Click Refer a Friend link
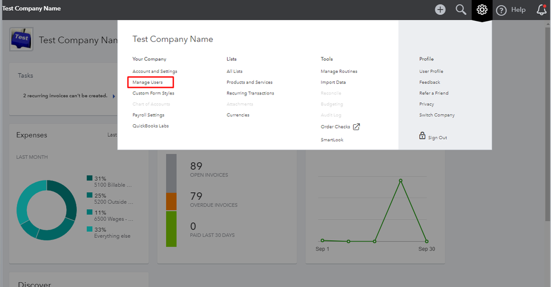The image size is (551, 287). pyautogui.click(x=434, y=93)
